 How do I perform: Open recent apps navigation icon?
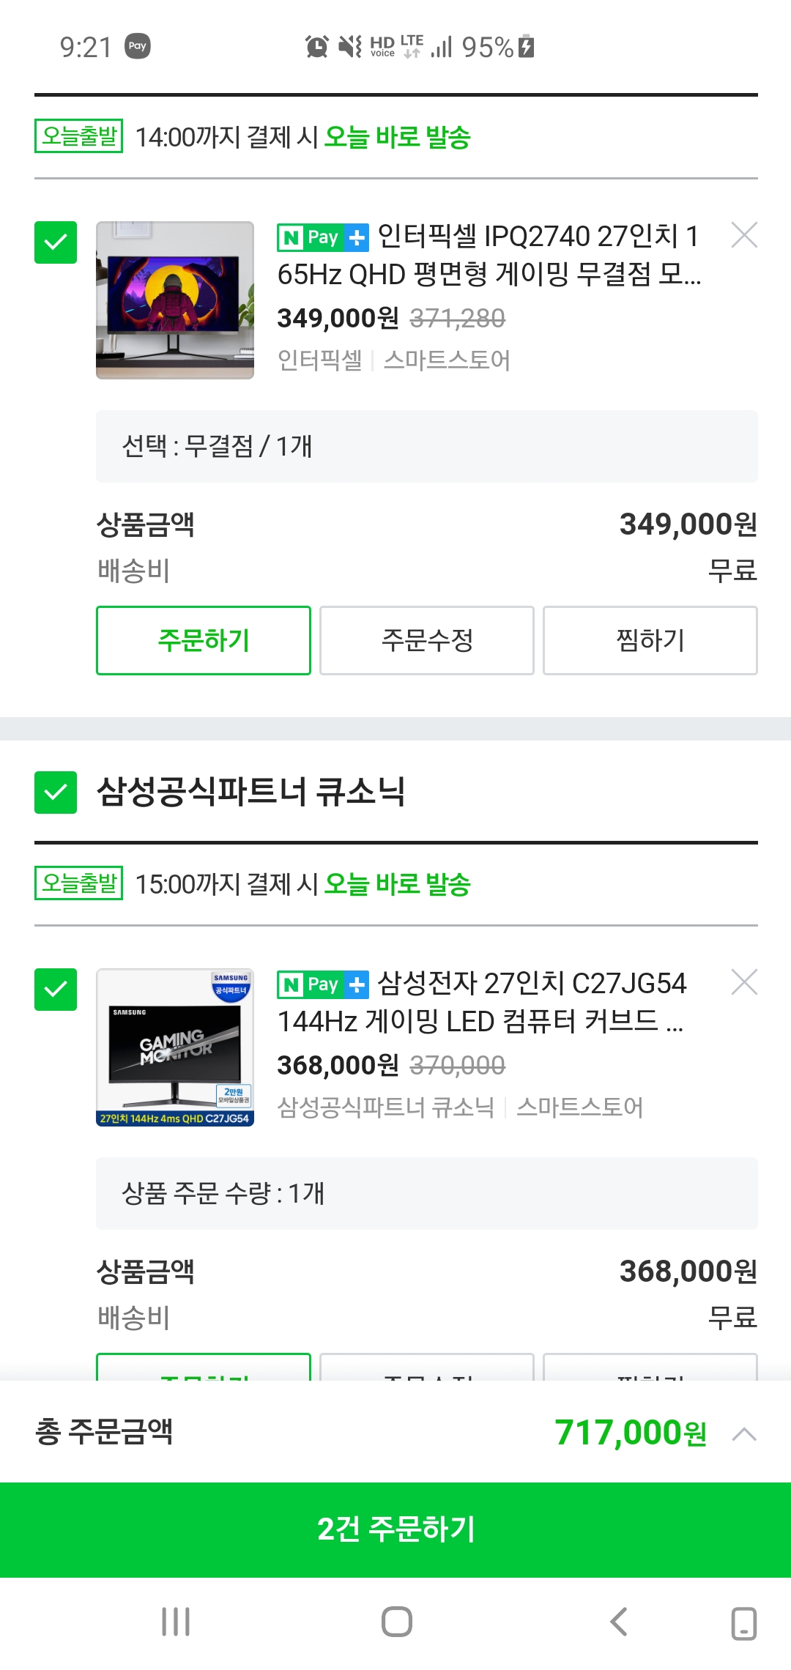point(176,1622)
